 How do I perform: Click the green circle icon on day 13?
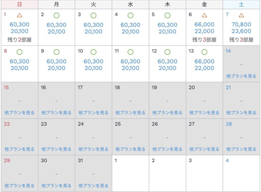point(204,52)
